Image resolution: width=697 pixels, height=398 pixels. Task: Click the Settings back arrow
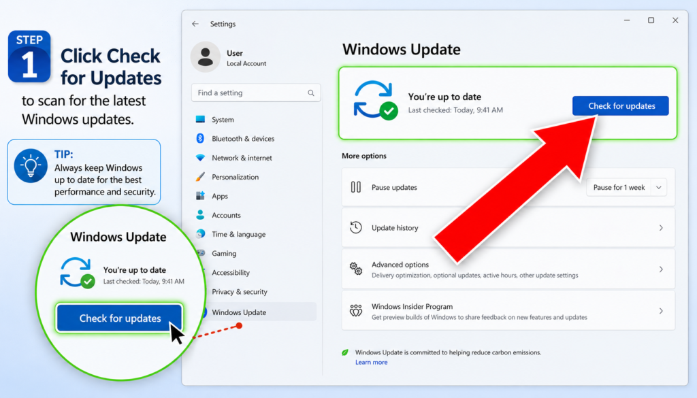click(195, 24)
